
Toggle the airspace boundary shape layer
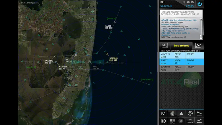(172, 113)
